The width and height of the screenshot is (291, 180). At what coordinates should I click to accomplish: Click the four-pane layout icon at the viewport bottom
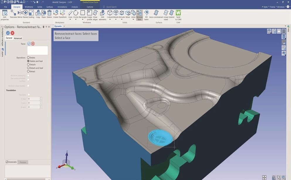coord(264,177)
